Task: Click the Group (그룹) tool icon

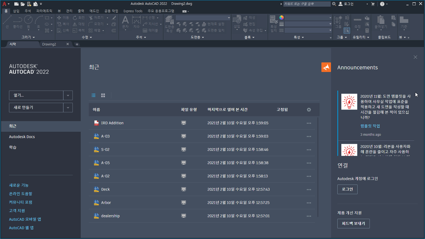Action: pyautogui.click(x=338, y=22)
